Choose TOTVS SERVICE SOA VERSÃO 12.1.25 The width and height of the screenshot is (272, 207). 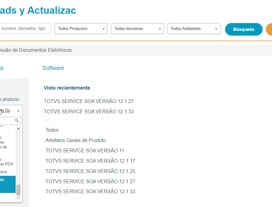point(90,171)
